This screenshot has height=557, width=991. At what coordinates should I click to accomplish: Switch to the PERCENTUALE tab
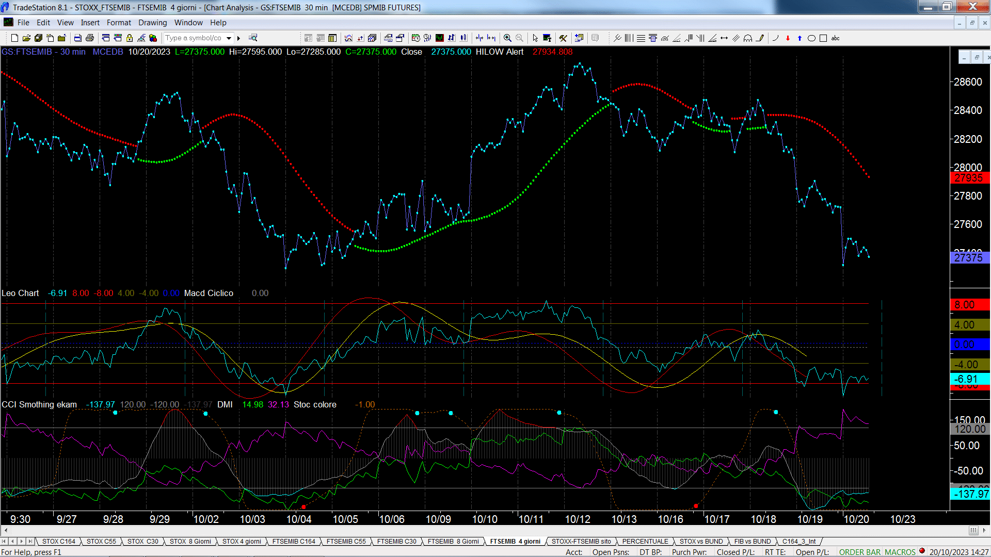coord(645,542)
